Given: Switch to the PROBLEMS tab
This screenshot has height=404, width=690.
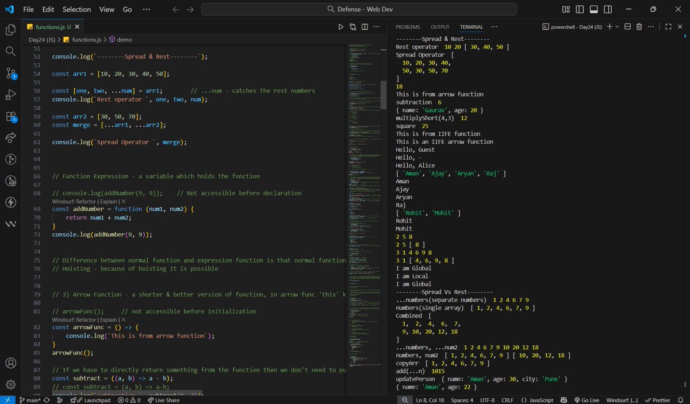Looking at the screenshot, I should click(408, 27).
